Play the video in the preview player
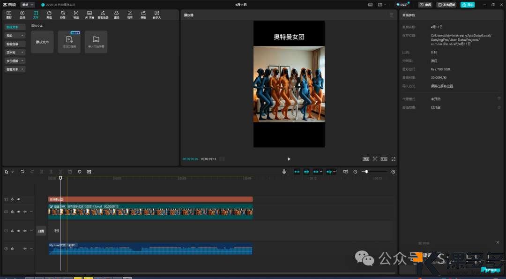 pos(289,159)
